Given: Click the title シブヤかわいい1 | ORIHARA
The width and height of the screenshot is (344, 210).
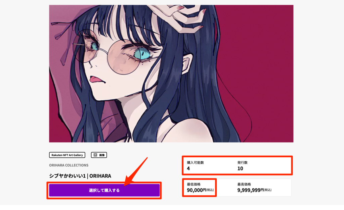Looking at the screenshot, I should point(80,176).
